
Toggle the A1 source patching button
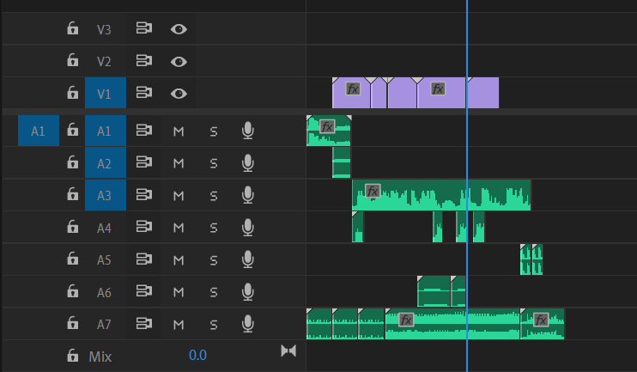(37, 131)
